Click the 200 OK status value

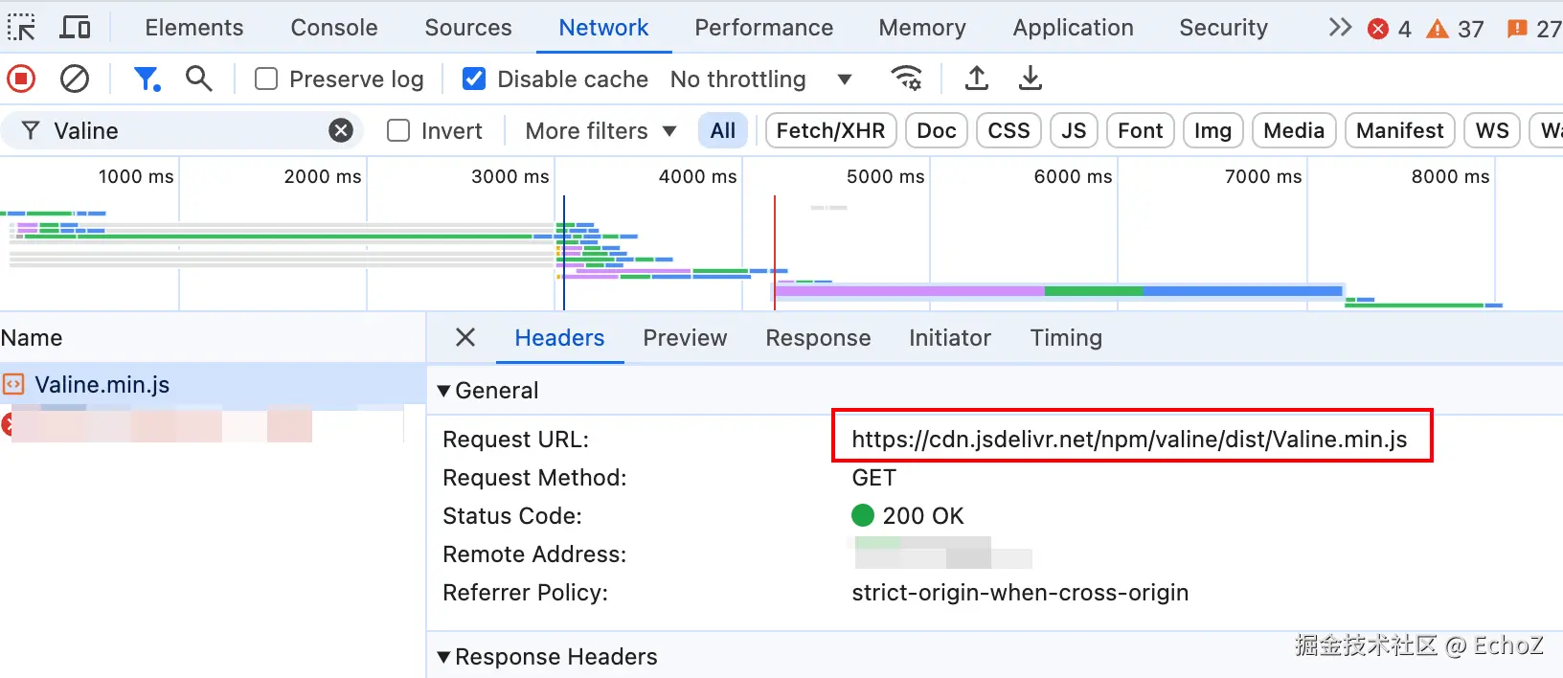(x=908, y=515)
